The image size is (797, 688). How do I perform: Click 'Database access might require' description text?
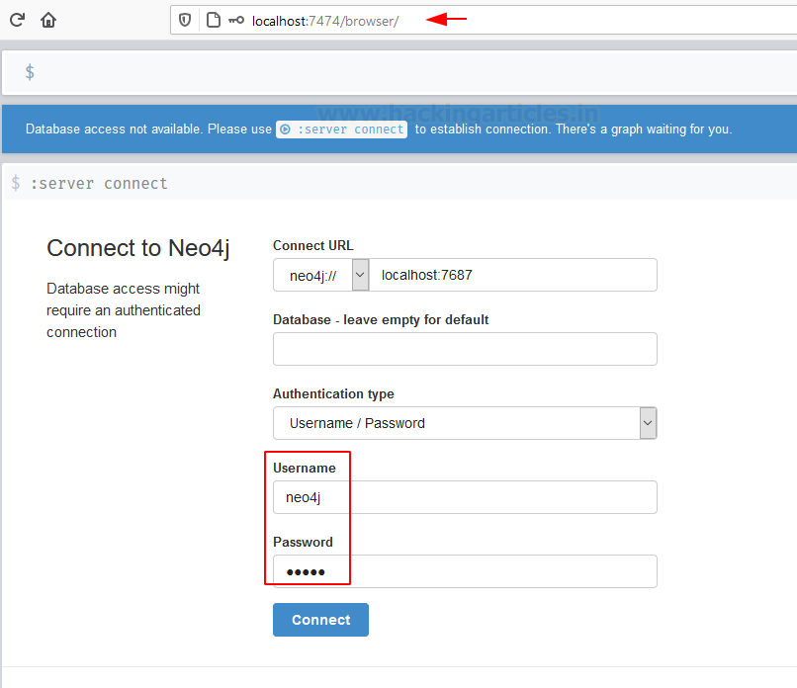click(124, 310)
